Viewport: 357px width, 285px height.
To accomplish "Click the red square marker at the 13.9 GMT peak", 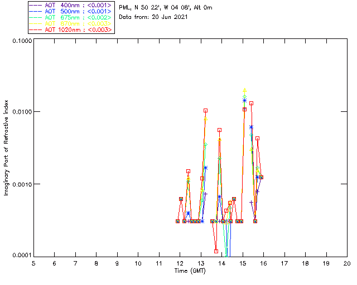I will [219, 130].
